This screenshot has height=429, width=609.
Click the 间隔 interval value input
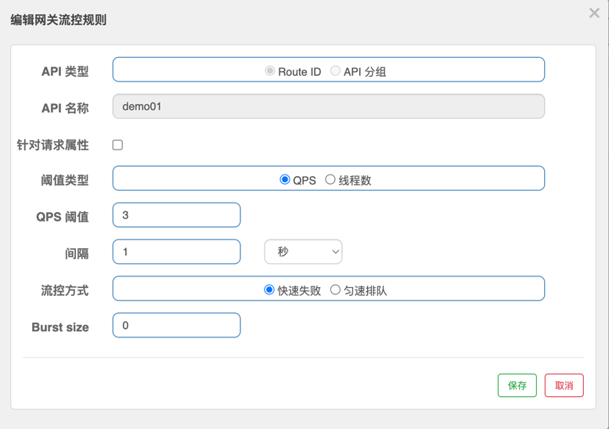tap(176, 252)
